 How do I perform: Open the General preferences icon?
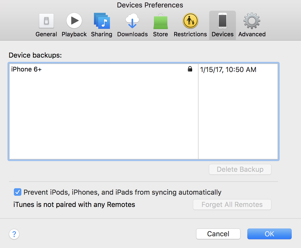pyautogui.click(x=46, y=21)
